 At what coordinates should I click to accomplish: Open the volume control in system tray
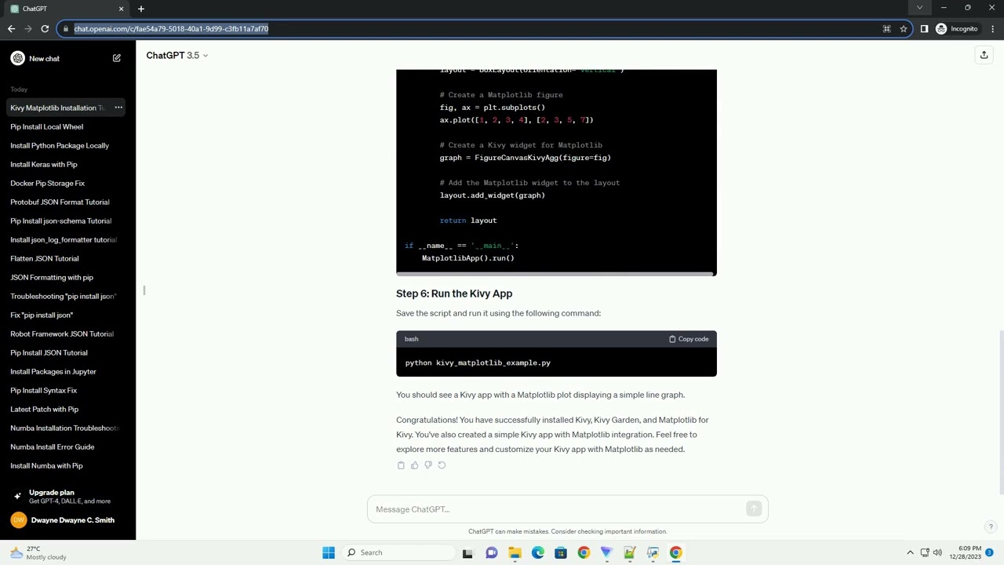[937, 552]
